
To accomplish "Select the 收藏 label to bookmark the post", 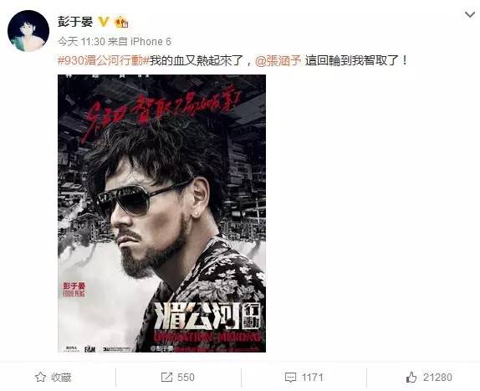I will pyautogui.click(x=61, y=378).
